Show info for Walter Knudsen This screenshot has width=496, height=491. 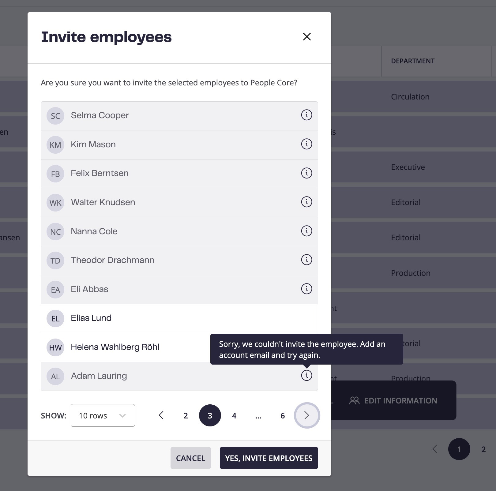click(x=306, y=202)
